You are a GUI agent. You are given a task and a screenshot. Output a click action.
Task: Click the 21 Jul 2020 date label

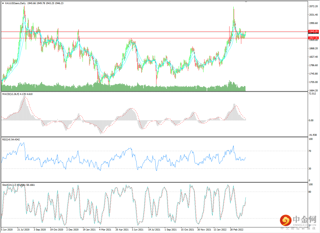click(23, 230)
